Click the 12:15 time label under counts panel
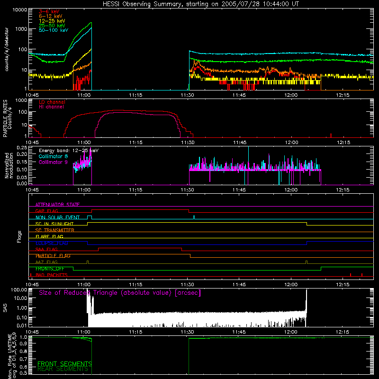The width and height of the screenshot is (379, 379). coord(343,95)
